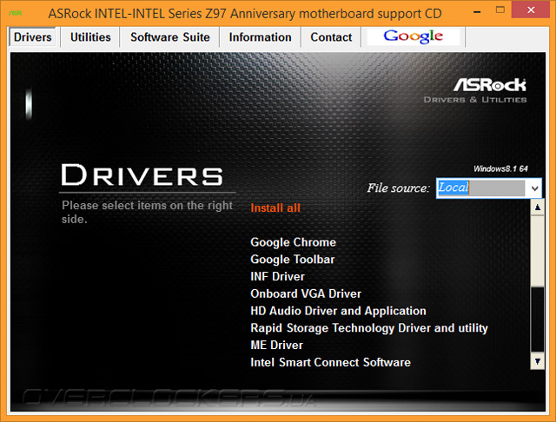556x422 pixels.
Task: Open the Google logo tab
Action: pyautogui.click(x=414, y=36)
